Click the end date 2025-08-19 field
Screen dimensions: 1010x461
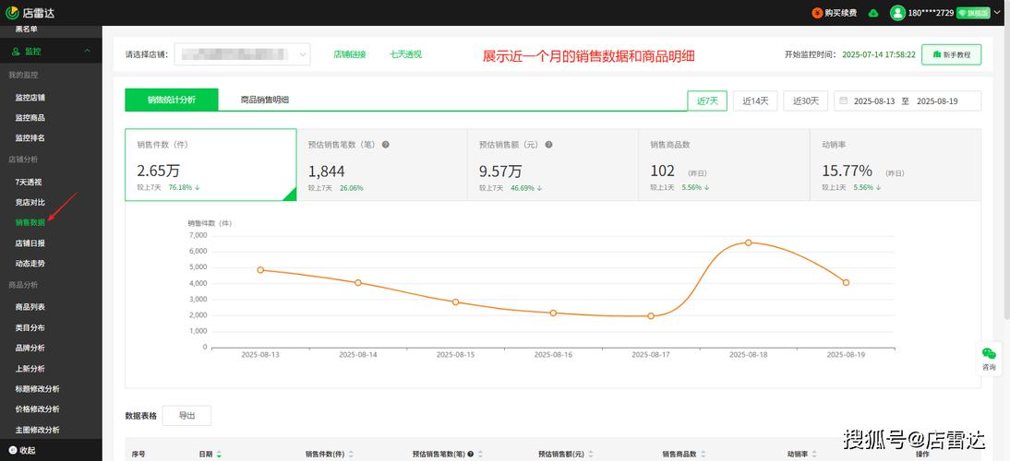pos(937,100)
